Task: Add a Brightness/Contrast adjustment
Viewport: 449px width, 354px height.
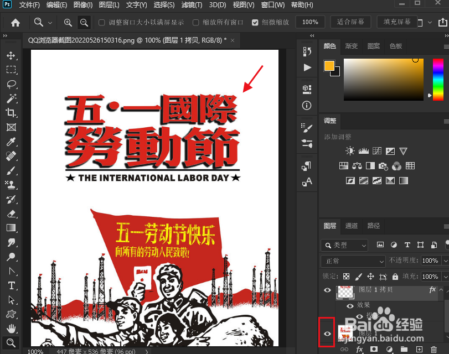Action: [349, 150]
